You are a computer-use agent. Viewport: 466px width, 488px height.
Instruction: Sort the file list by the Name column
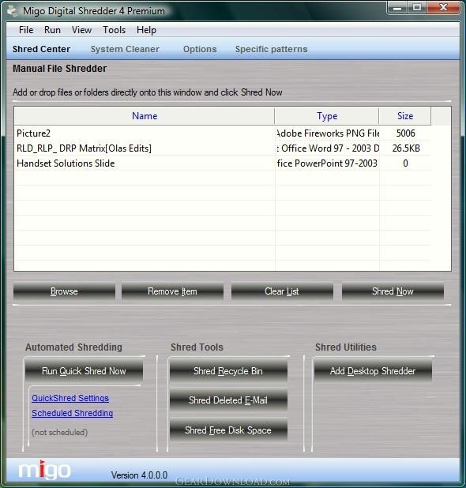coord(145,116)
